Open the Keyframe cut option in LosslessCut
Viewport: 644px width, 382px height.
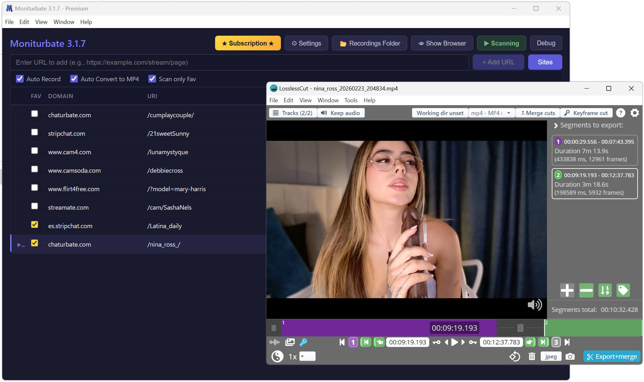coord(587,113)
